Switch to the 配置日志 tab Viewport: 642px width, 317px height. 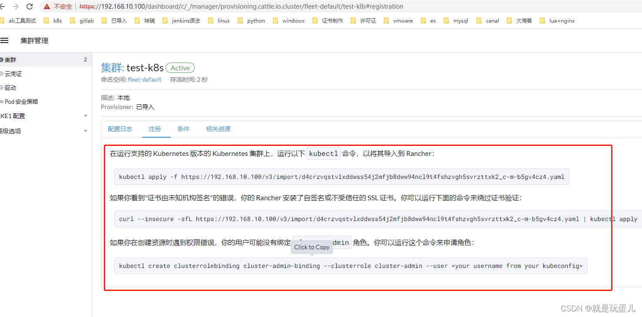pyautogui.click(x=120, y=129)
